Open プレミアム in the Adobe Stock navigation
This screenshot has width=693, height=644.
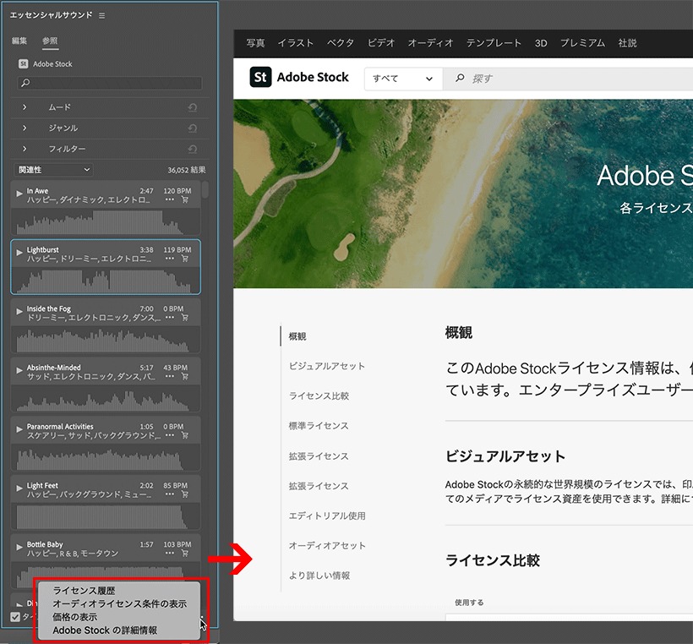[582, 43]
